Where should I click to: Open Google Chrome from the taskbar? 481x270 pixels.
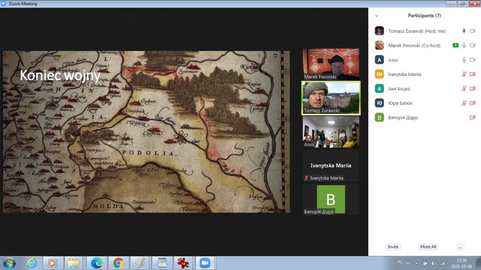pyautogui.click(x=118, y=263)
